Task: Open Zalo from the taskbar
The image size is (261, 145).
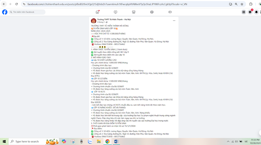Action: (90, 142)
